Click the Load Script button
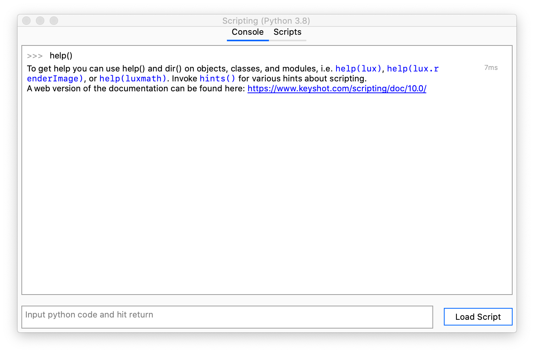 point(478,317)
